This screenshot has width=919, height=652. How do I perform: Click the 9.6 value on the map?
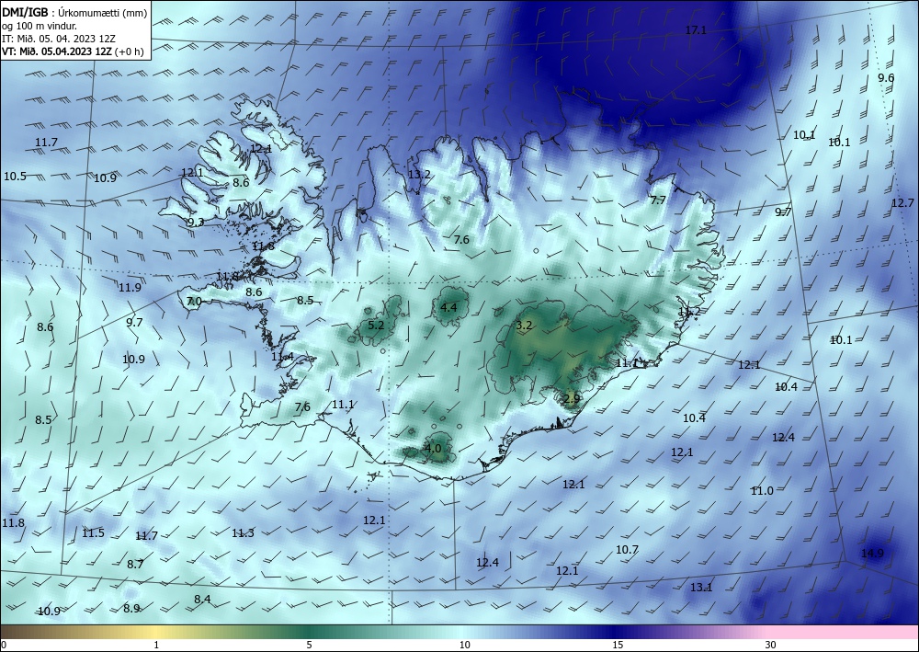[886, 78]
